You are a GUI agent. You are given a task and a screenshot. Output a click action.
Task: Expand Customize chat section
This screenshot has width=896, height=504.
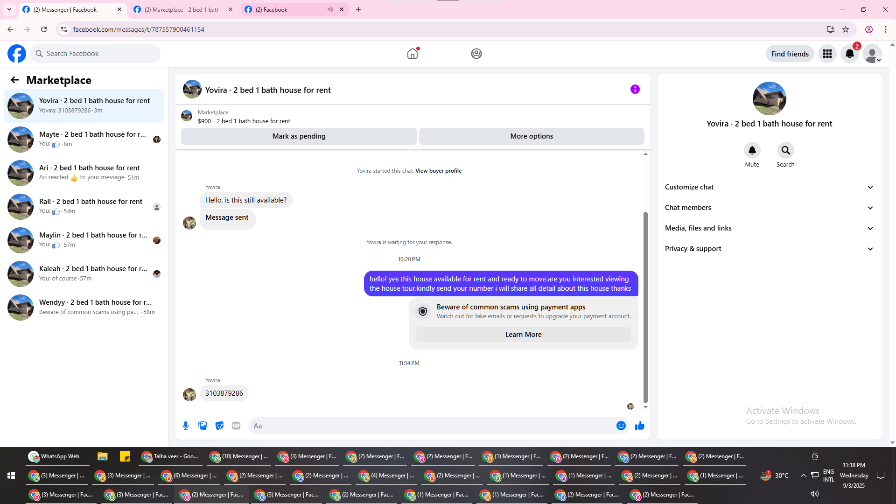coord(770,187)
